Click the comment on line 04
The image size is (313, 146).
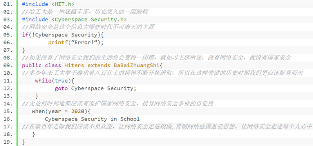click(x=88, y=27)
